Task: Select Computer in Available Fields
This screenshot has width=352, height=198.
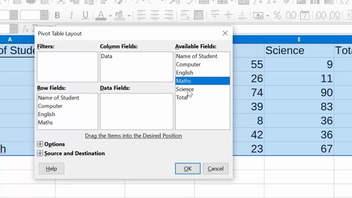Action: (x=202, y=64)
